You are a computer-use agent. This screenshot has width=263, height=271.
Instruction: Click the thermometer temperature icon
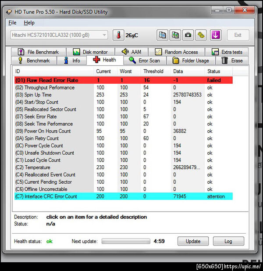click(118, 35)
